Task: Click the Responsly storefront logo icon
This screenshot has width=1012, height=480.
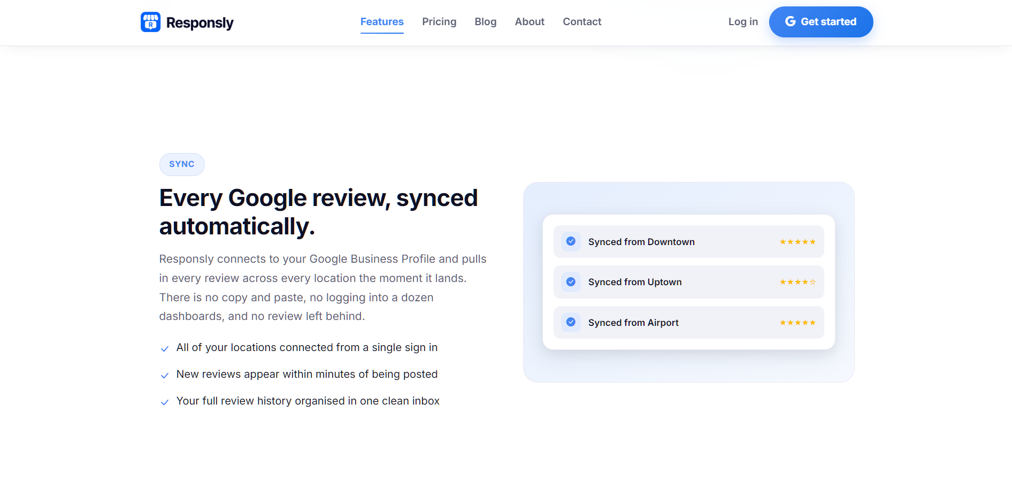Action: [150, 22]
